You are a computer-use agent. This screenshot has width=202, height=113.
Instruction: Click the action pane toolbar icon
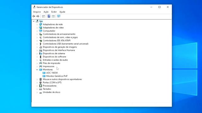(x=53, y=16)
